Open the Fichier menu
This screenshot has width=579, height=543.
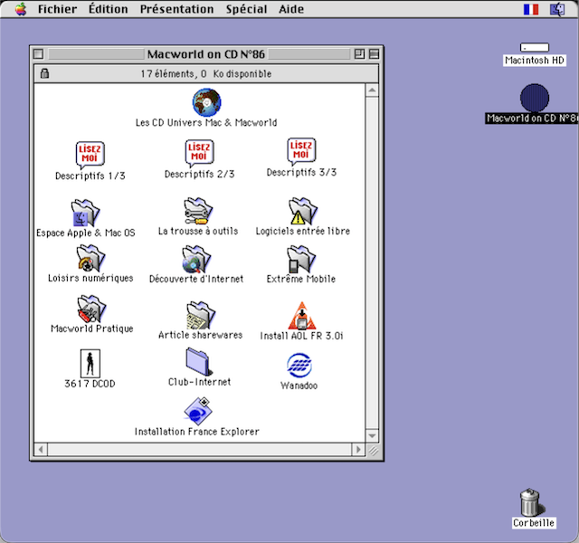point(57,9)
